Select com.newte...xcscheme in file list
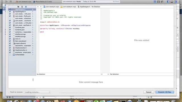Viewport: 182px width, 102px height. coord(22,21)
